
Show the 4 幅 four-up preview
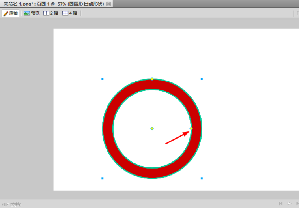pyautogui.click(x=70, y=13)
